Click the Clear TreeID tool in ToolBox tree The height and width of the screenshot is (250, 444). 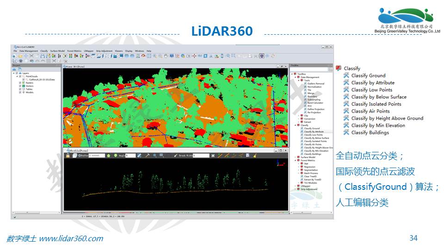tap(311, 176)
